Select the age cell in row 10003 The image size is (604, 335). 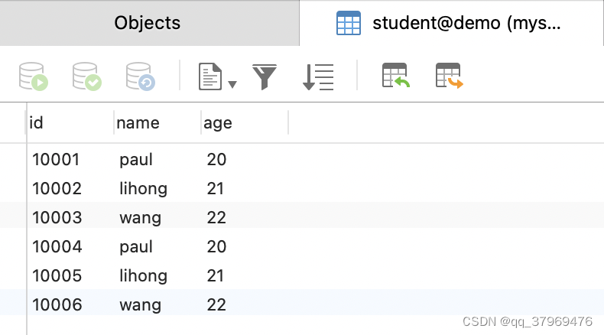[216, 218]
